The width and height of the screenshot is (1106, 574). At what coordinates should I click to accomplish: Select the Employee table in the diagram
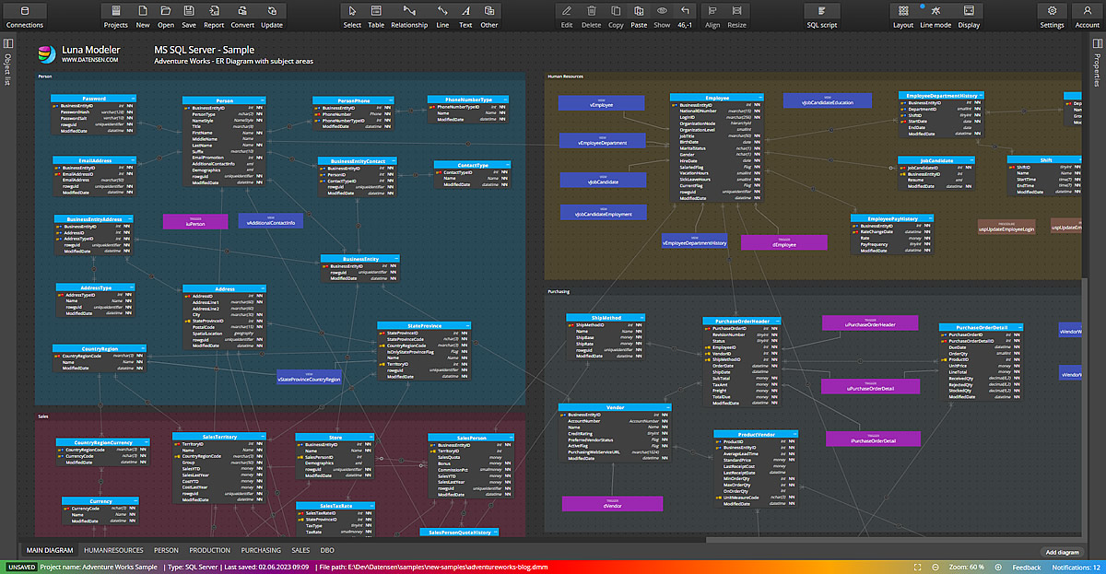pos(718,97)
